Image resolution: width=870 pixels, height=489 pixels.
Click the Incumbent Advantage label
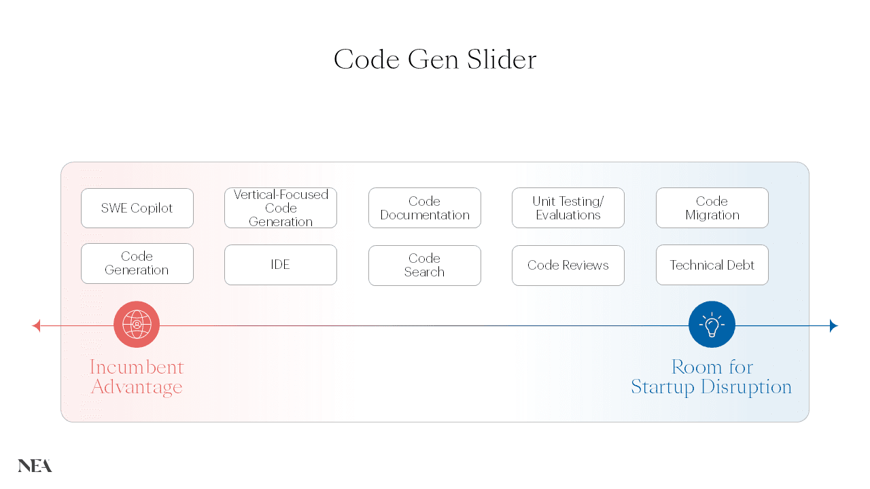point(137,377)
